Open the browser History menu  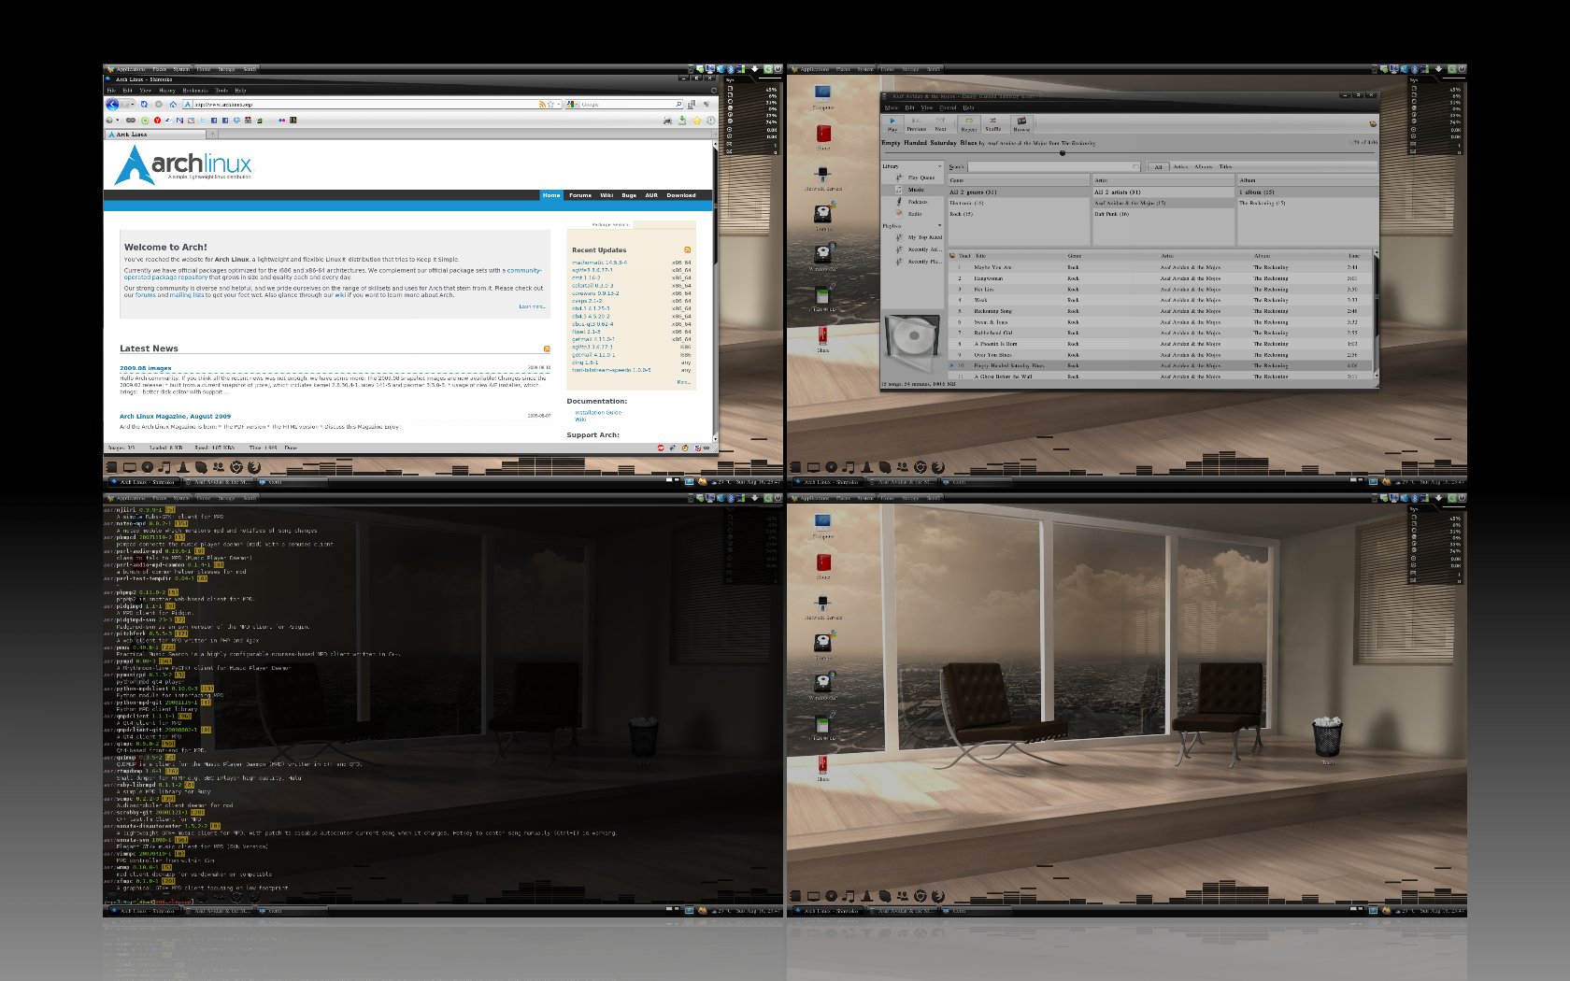click(x=167, y=91)
